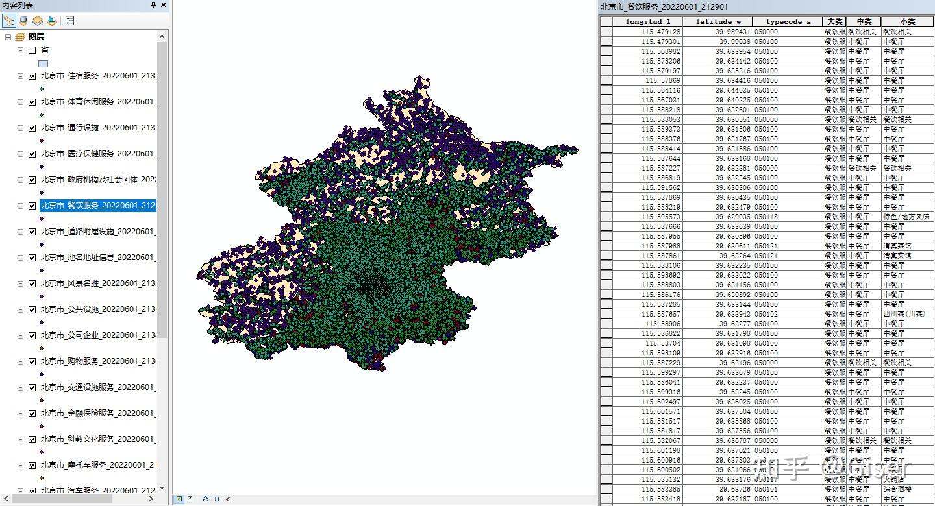This screenshot has height=506, width=935.
Task: Click the 省 layer fill color swatch
Action: pyautogui.click(x=43, y=64)
